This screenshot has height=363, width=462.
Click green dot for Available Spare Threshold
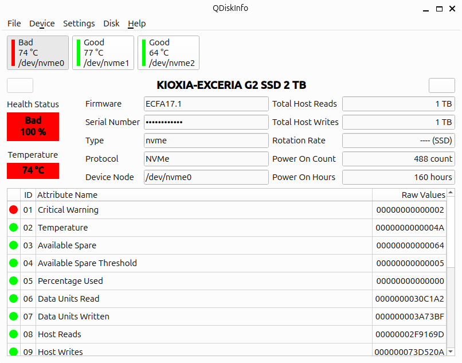(x=14, y=263)
